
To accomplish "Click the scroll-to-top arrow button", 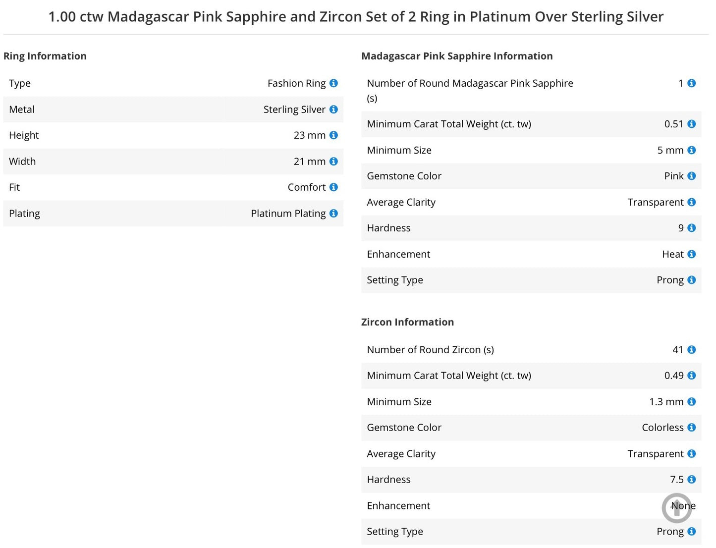I will click(x=677, y=508).
